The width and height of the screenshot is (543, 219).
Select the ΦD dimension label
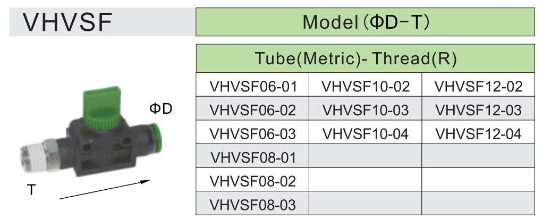[160, 109]
